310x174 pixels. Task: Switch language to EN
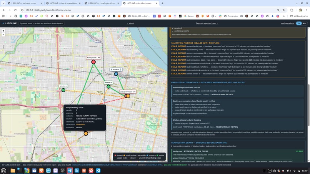point(299,23)
